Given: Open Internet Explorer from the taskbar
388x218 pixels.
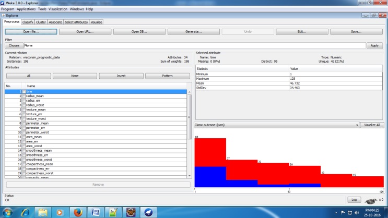Looking at the screenshot, I should [x=25, y=212].
